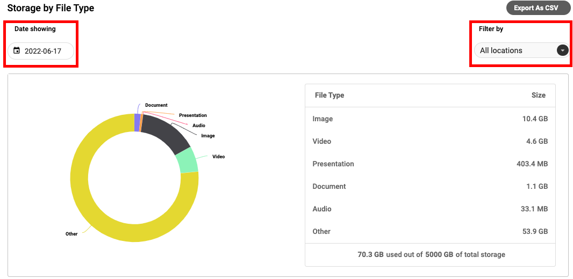Select the Other row showing 53.9 GB
Viewport: 573px width, 279px height.
pos(430,232)
